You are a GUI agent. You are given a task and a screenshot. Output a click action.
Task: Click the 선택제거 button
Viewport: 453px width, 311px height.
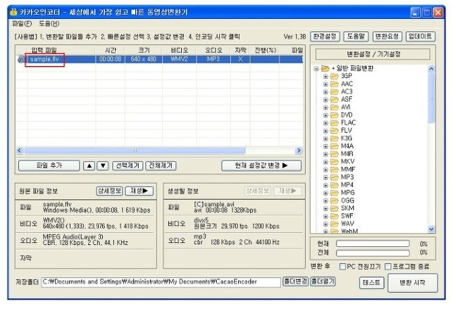click(127, 166)
